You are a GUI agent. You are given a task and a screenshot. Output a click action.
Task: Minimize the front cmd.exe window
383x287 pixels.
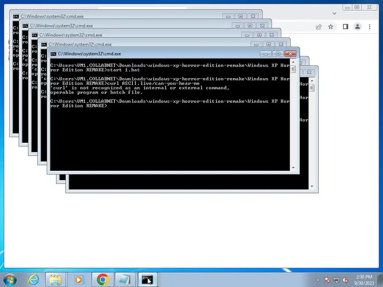[x=266, y=54]
